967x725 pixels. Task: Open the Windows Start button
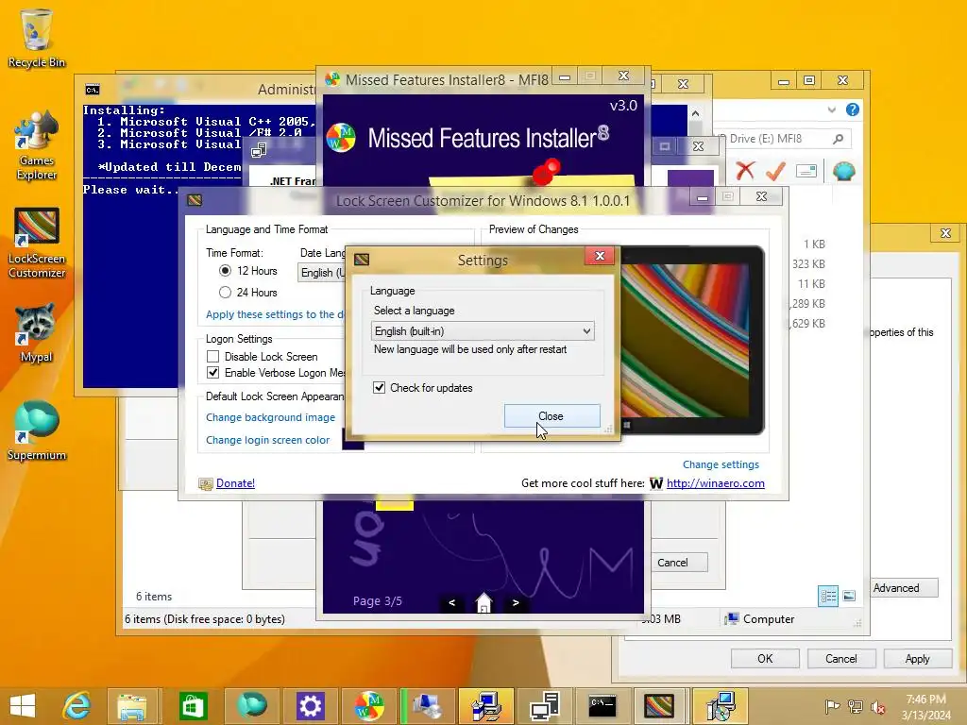pyautogui.click(x=23, y=706)
